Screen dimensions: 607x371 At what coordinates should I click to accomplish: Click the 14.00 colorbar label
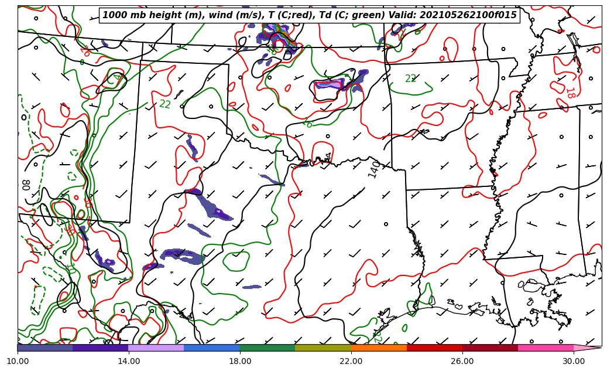pyautogui.click(x=129, y=361)
